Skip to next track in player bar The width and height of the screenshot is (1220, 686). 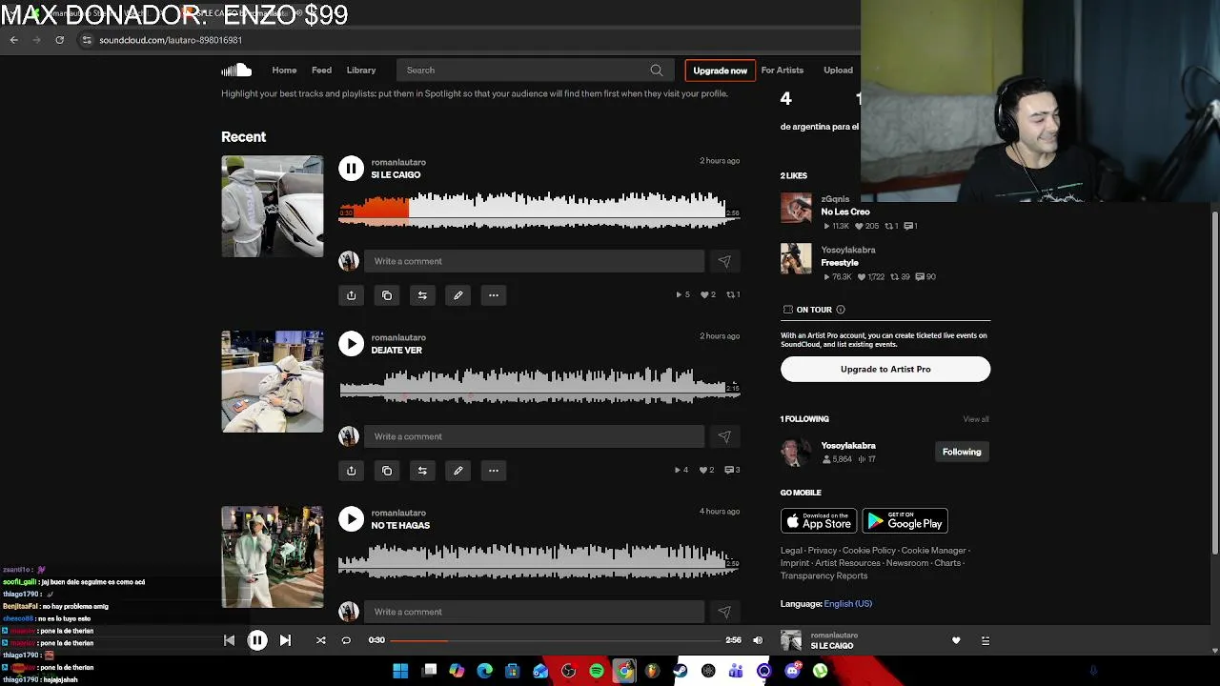(x=285, y=640)
